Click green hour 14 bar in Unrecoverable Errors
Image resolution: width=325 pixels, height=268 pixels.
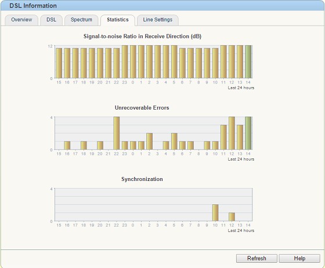point(248,133)
